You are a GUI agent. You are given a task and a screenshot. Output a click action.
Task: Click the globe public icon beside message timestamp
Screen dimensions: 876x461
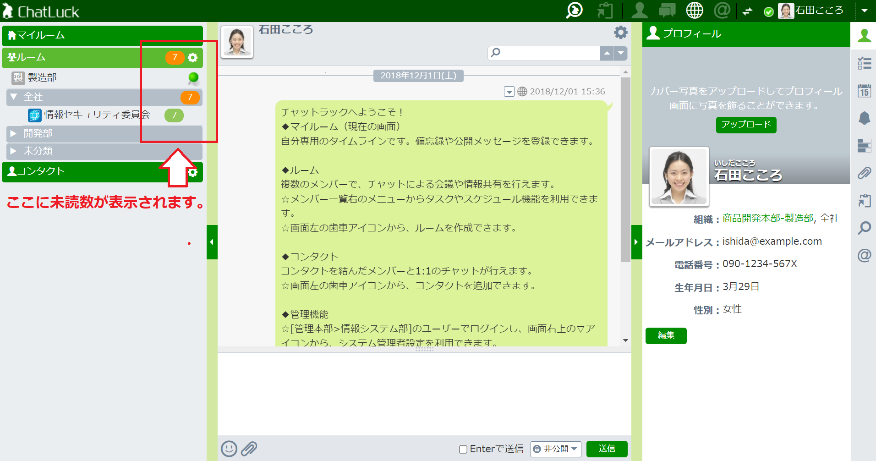(x=522, y=92)
